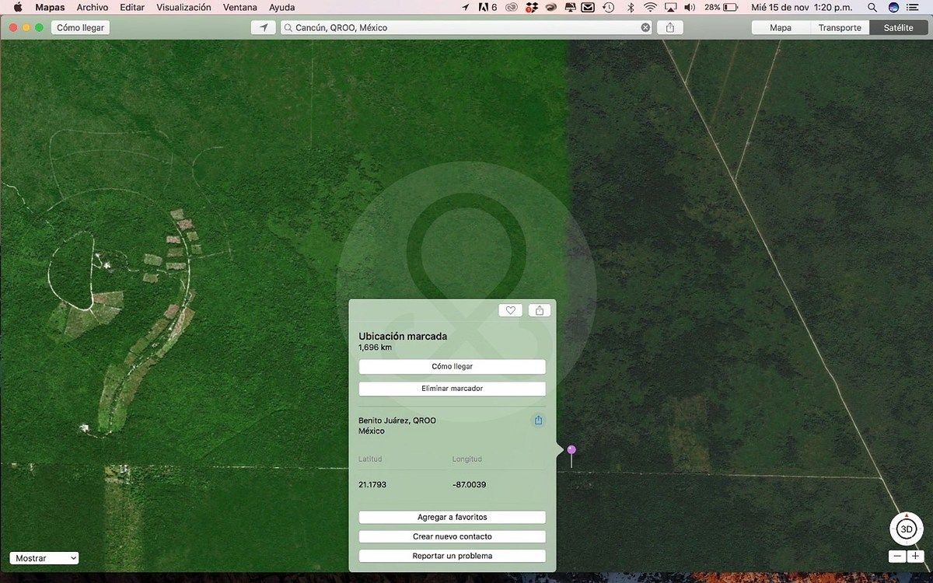This screenshot has height=583, width=933.
Task: Click Agregar a favoritos button
Action: 452,517
